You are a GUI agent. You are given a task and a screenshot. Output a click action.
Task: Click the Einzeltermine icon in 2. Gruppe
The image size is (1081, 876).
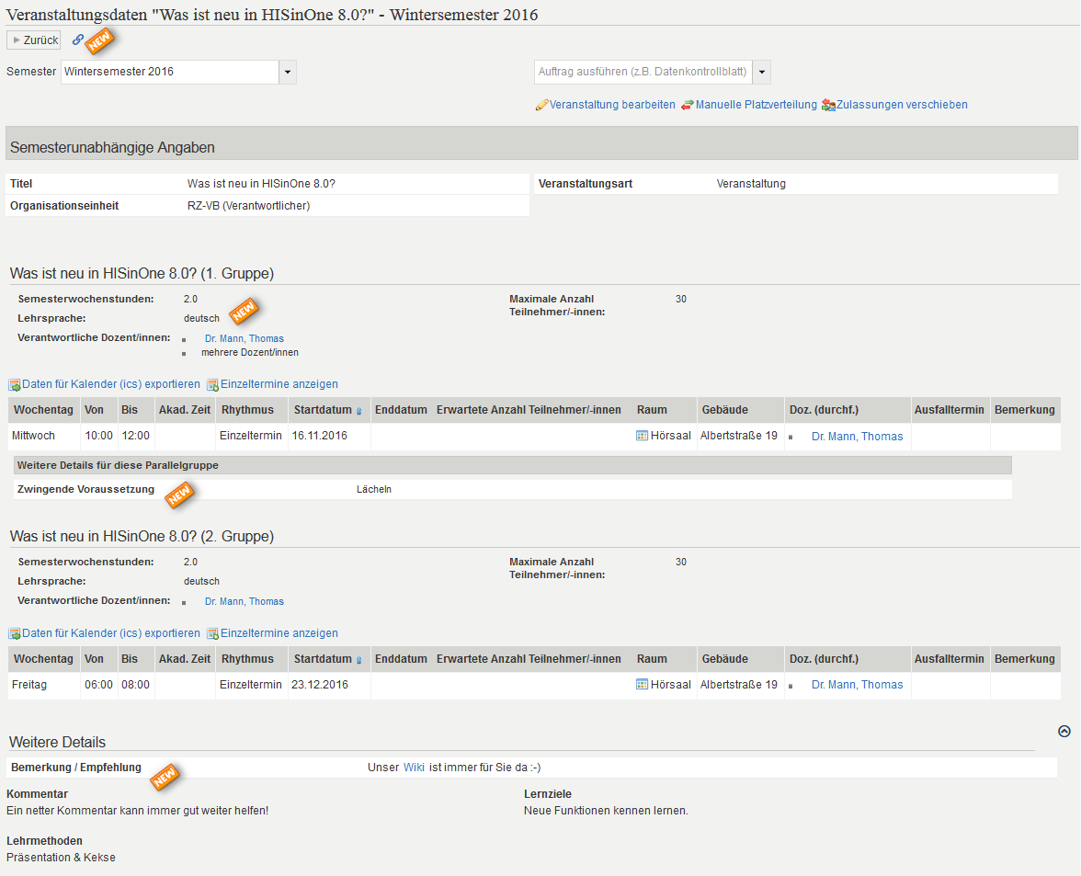[213, 634]
